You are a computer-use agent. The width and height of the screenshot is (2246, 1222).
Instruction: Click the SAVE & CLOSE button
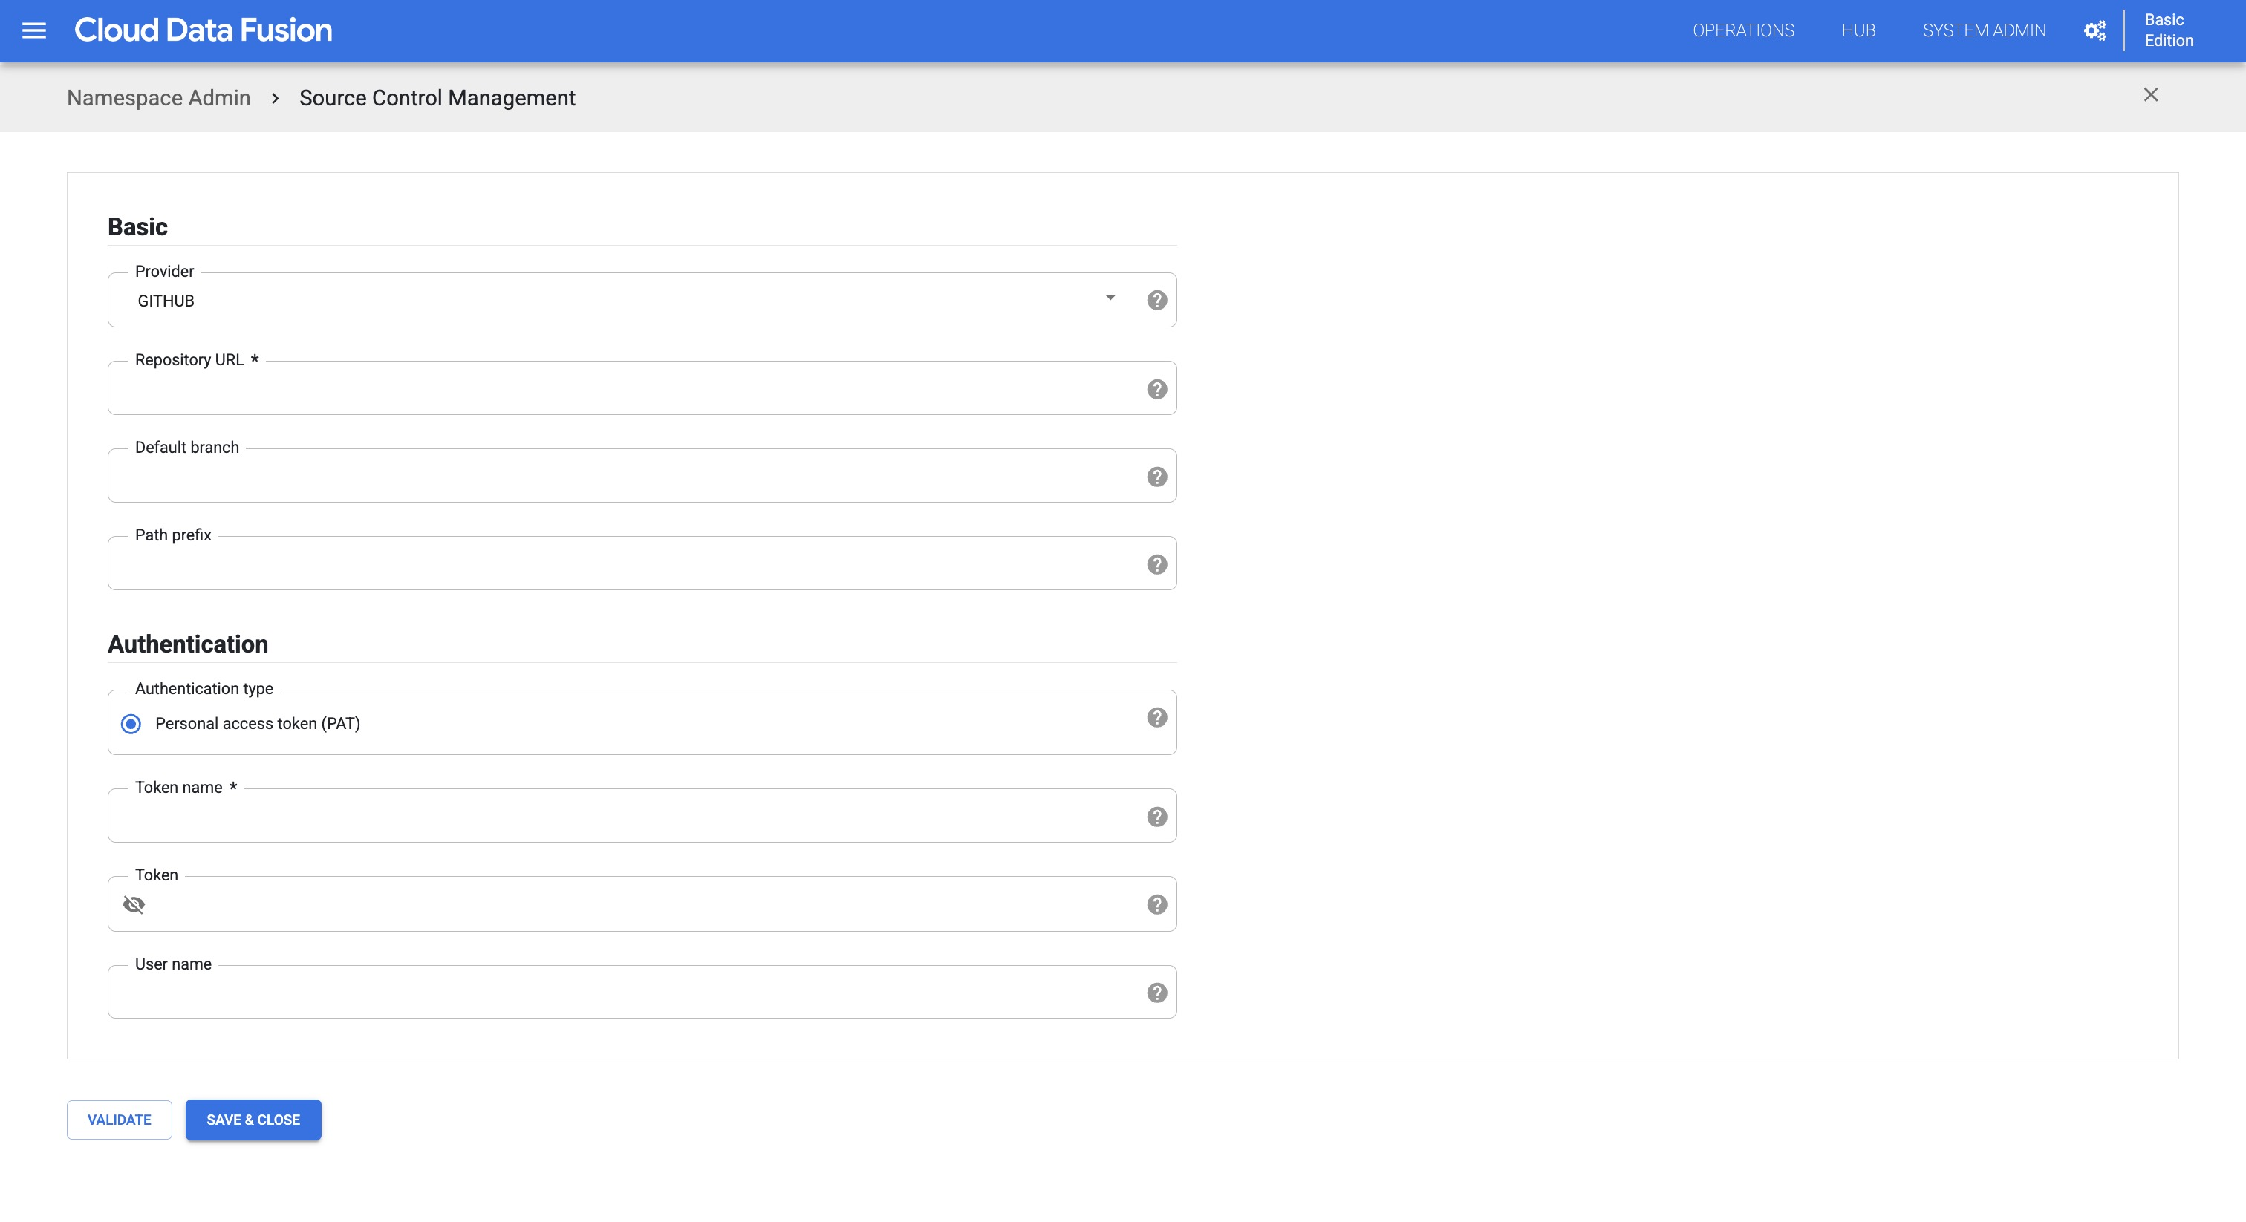point(253,1118)
